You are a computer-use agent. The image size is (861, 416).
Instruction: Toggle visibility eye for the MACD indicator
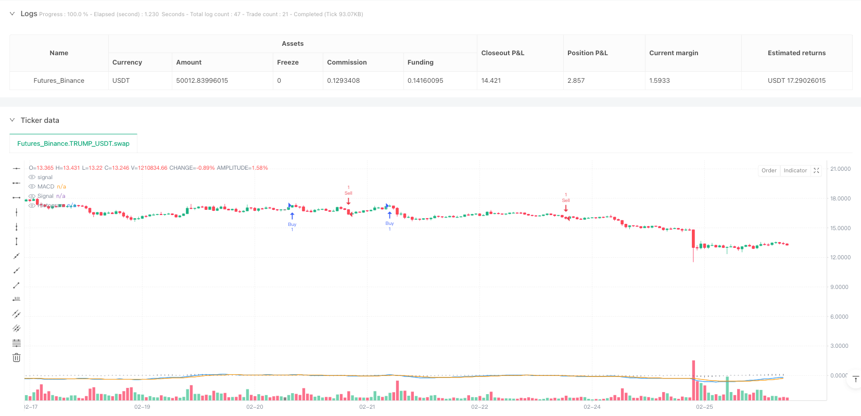(x=32, y=186)
